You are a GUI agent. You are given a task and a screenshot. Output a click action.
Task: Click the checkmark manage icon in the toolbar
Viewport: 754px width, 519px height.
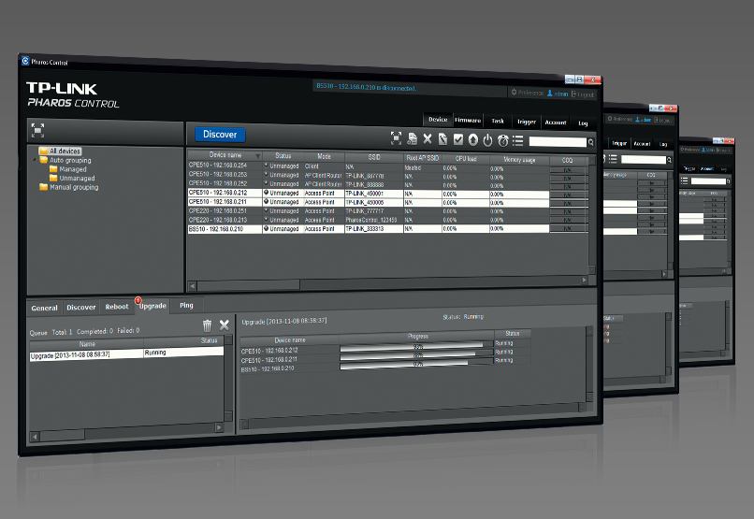tap(458, 139)
